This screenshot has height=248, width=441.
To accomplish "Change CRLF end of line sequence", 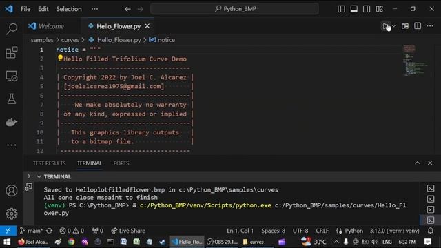I will [322, 231].
